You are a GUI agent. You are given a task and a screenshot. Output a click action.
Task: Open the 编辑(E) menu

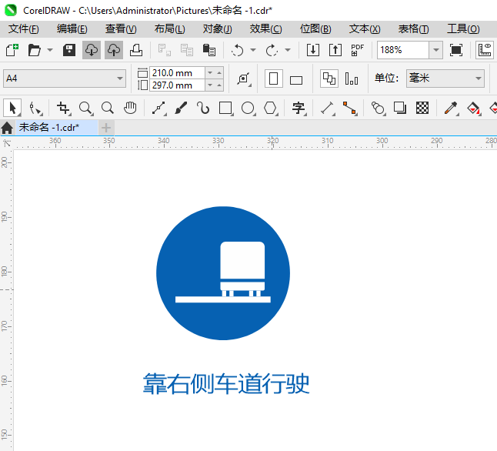tap(72, 29)
